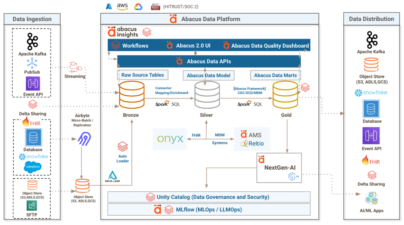
Task: Select the PubSub icon
Action: (32, 63)
